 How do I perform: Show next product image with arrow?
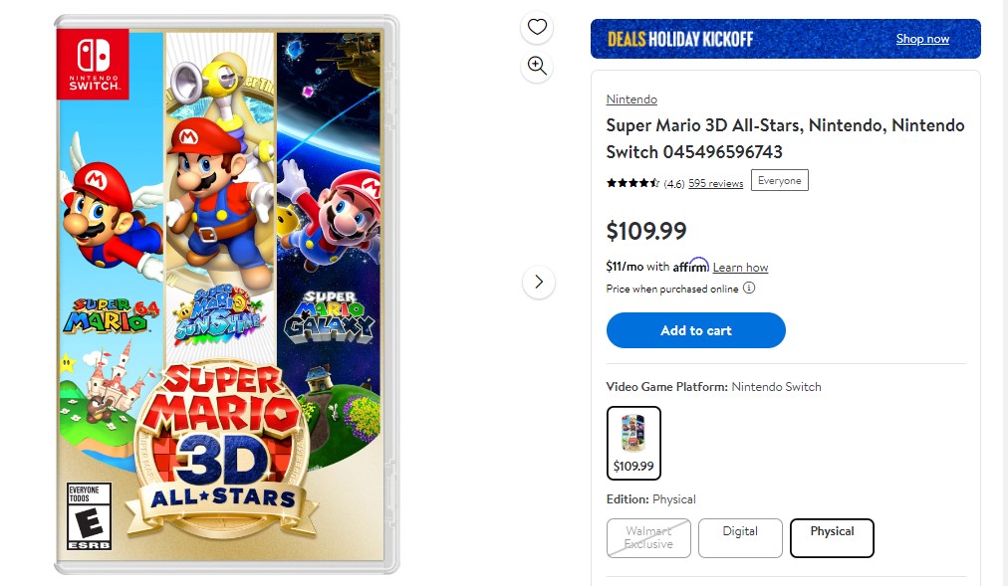click(538, 282)
